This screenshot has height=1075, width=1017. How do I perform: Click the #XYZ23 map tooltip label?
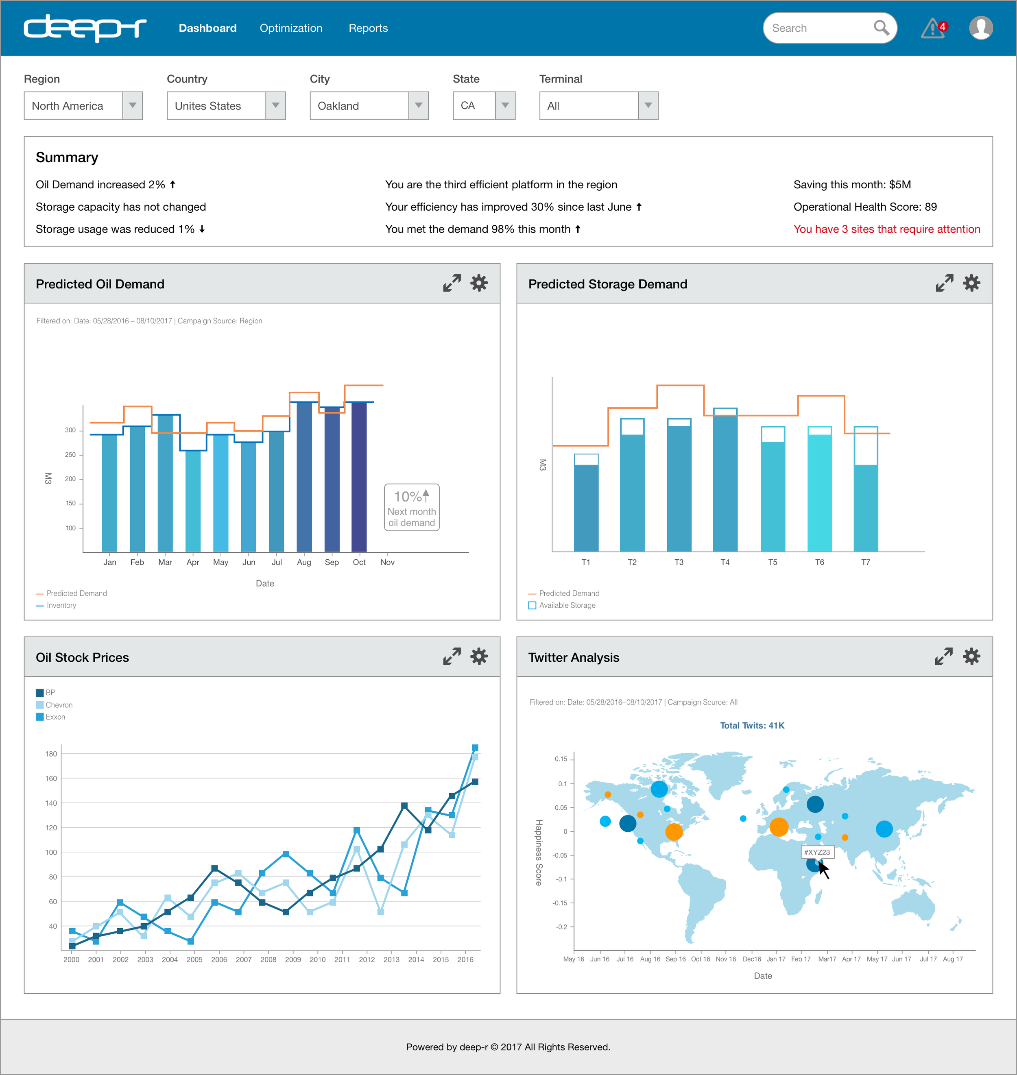pyautogui.click(x=818, y=852)
